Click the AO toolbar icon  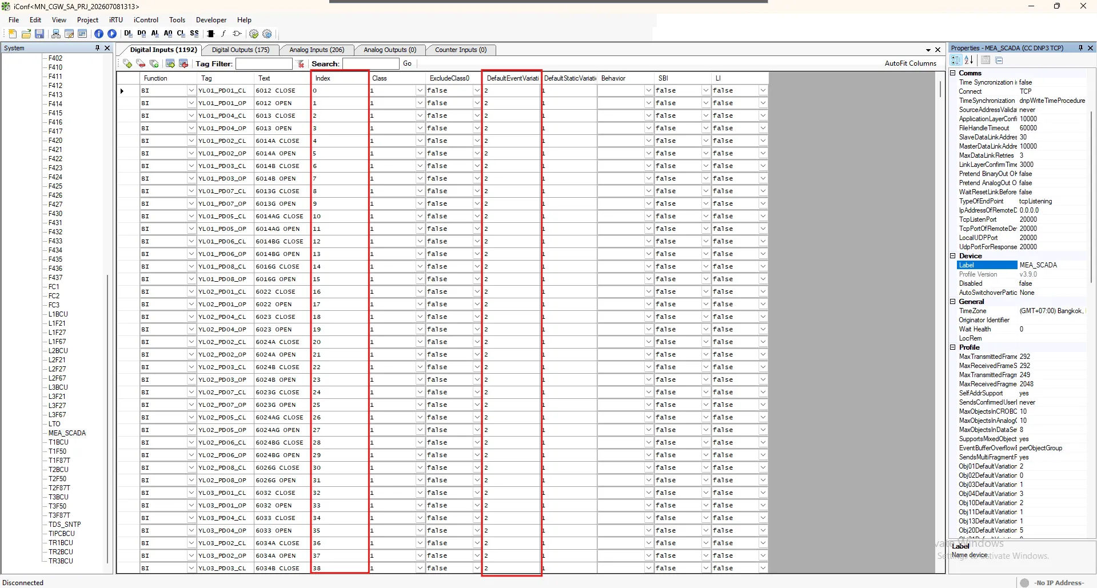(168, 34)
